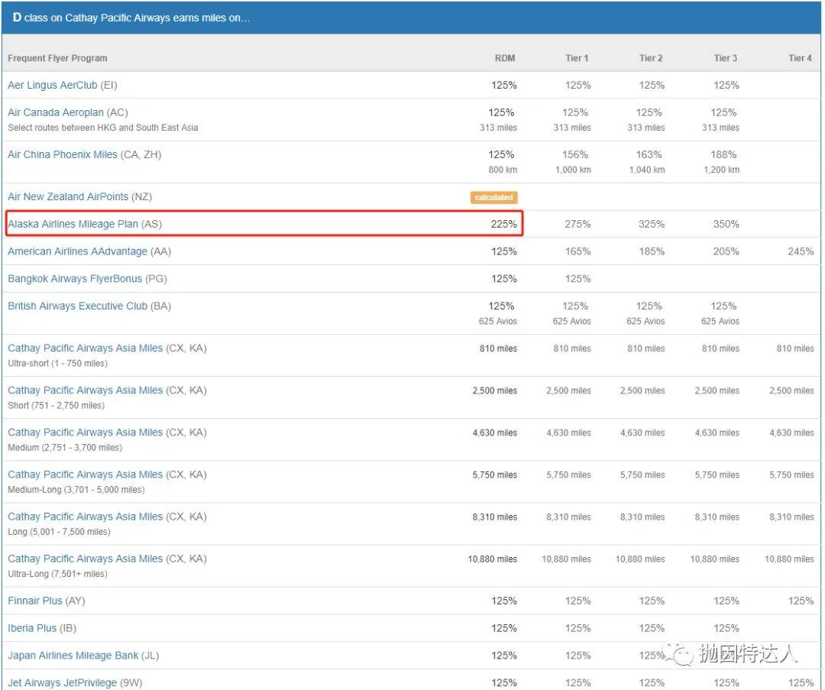Select the 156% Air China Tier 1 value
825x690 pixels.
click(575, 155)
